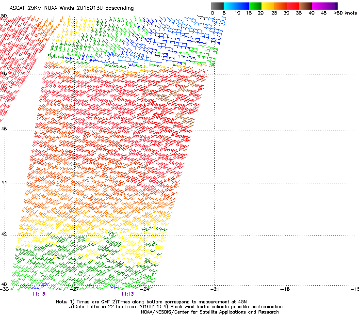Screen dimensions: 359x315
Task: Click the brown 35-40 knots legend swatch
Action: [306, 6]
